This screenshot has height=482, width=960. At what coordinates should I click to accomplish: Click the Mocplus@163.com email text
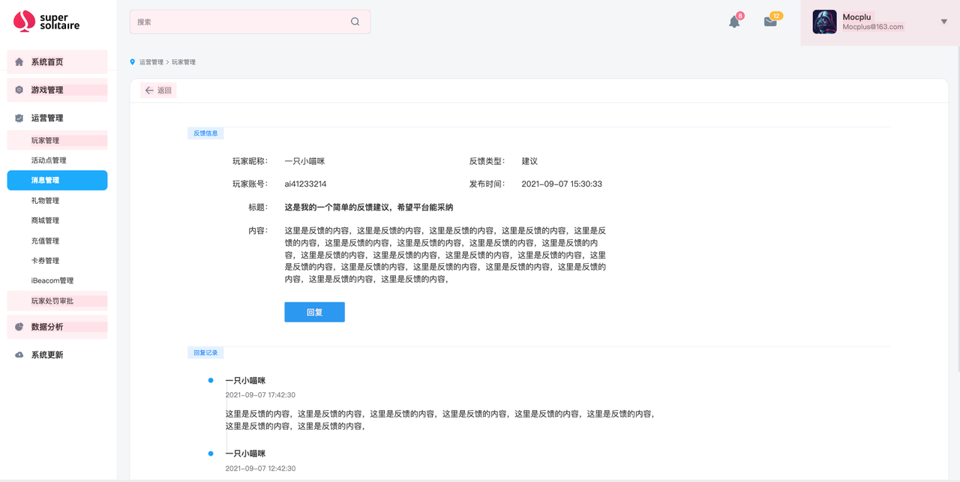coord(873,27)
